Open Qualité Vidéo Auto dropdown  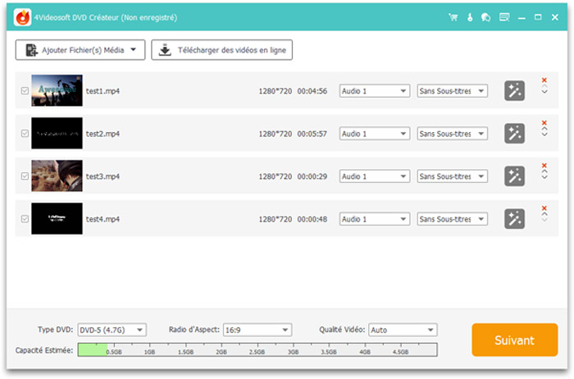coord(402,330)
